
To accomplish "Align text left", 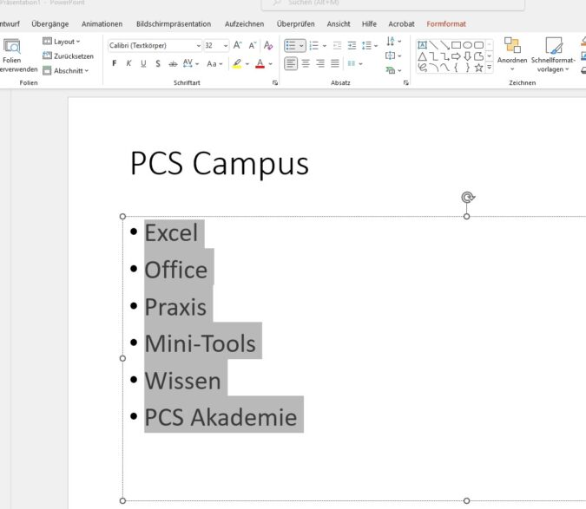I will click(291, 64).
